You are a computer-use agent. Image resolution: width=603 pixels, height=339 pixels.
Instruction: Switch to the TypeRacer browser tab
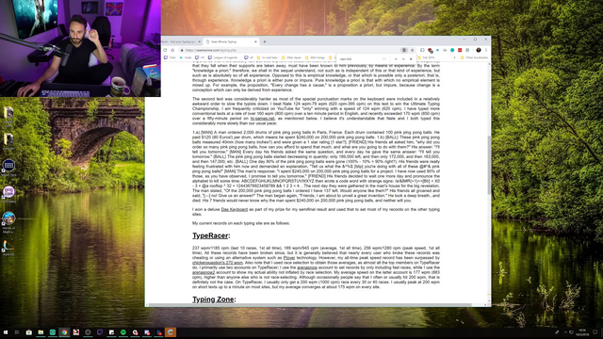coord(181,41)
